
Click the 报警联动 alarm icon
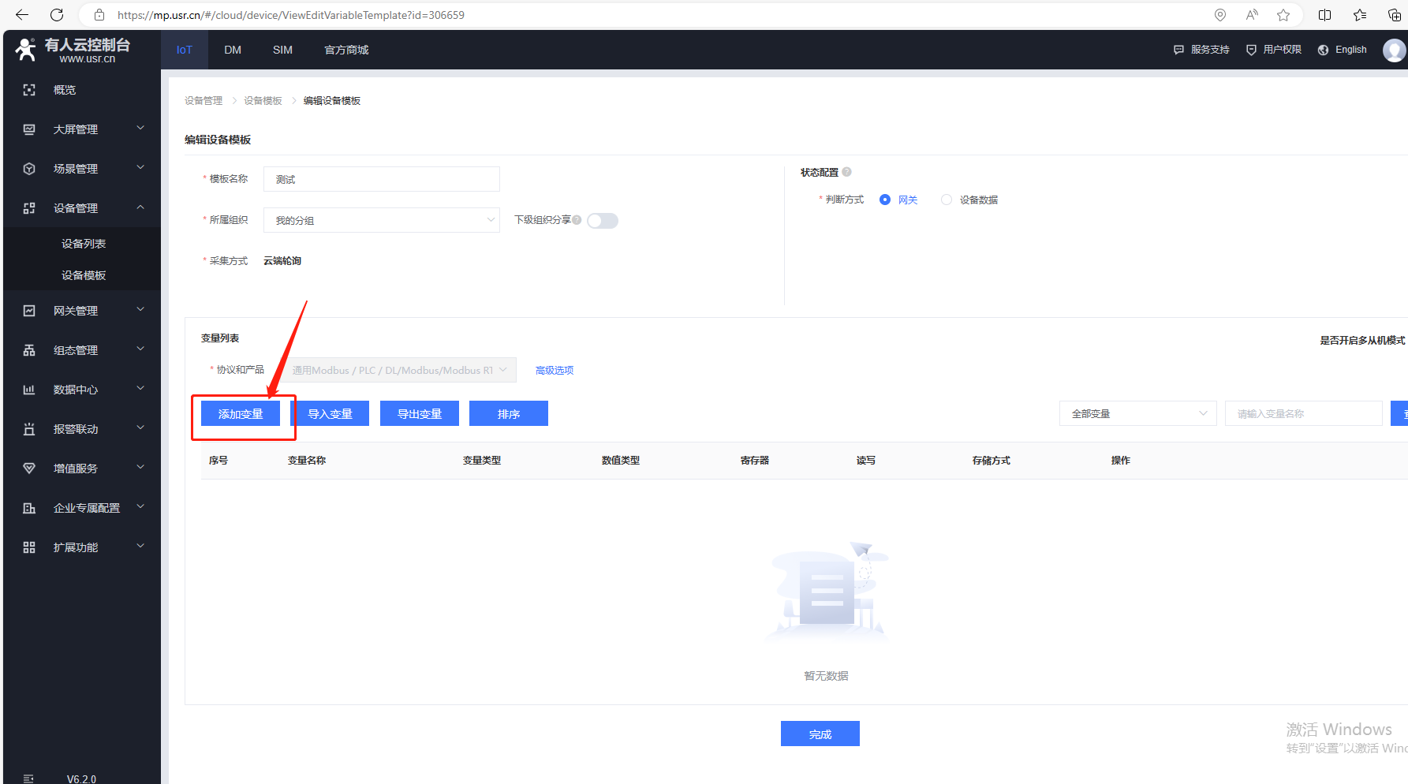pyautogui.click(x=29, y=429)
